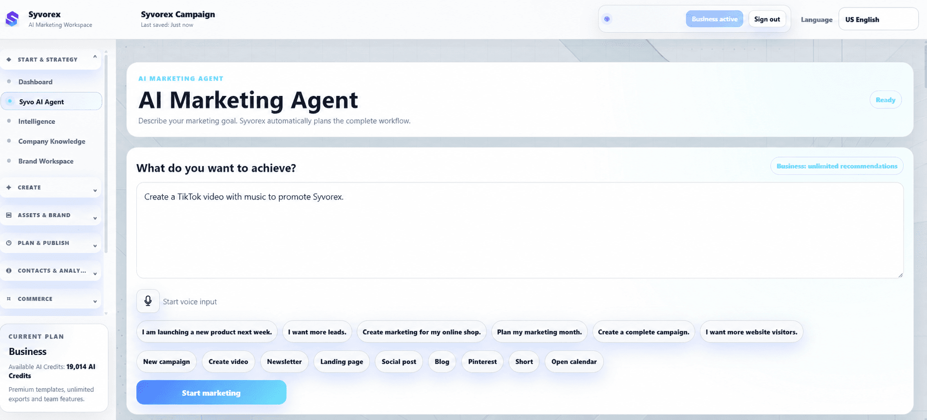This screenshot has height=420, width=927.
Task: Pick 'I want more leads.' suggestion
Action: pos(317,332)
